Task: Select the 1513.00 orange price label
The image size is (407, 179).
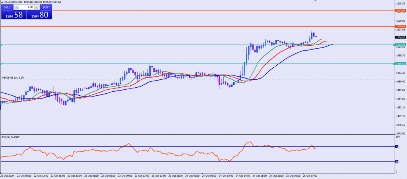Action: (x=400, y=11)
